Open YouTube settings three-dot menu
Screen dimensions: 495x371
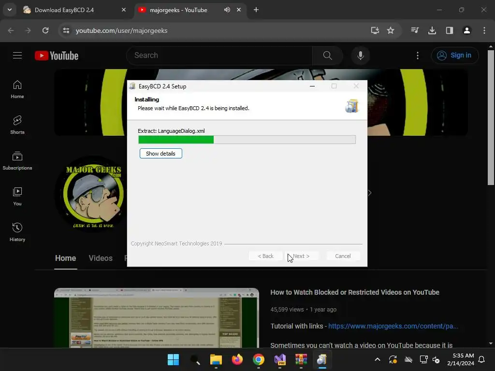[x=418, y=56]
